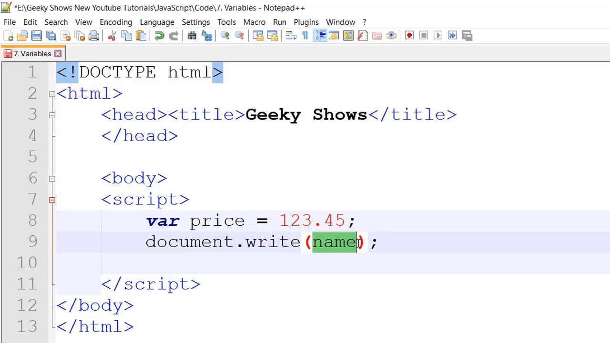
Task: Stop macro recording with the square icon
Action: click(x=424, y=36)
